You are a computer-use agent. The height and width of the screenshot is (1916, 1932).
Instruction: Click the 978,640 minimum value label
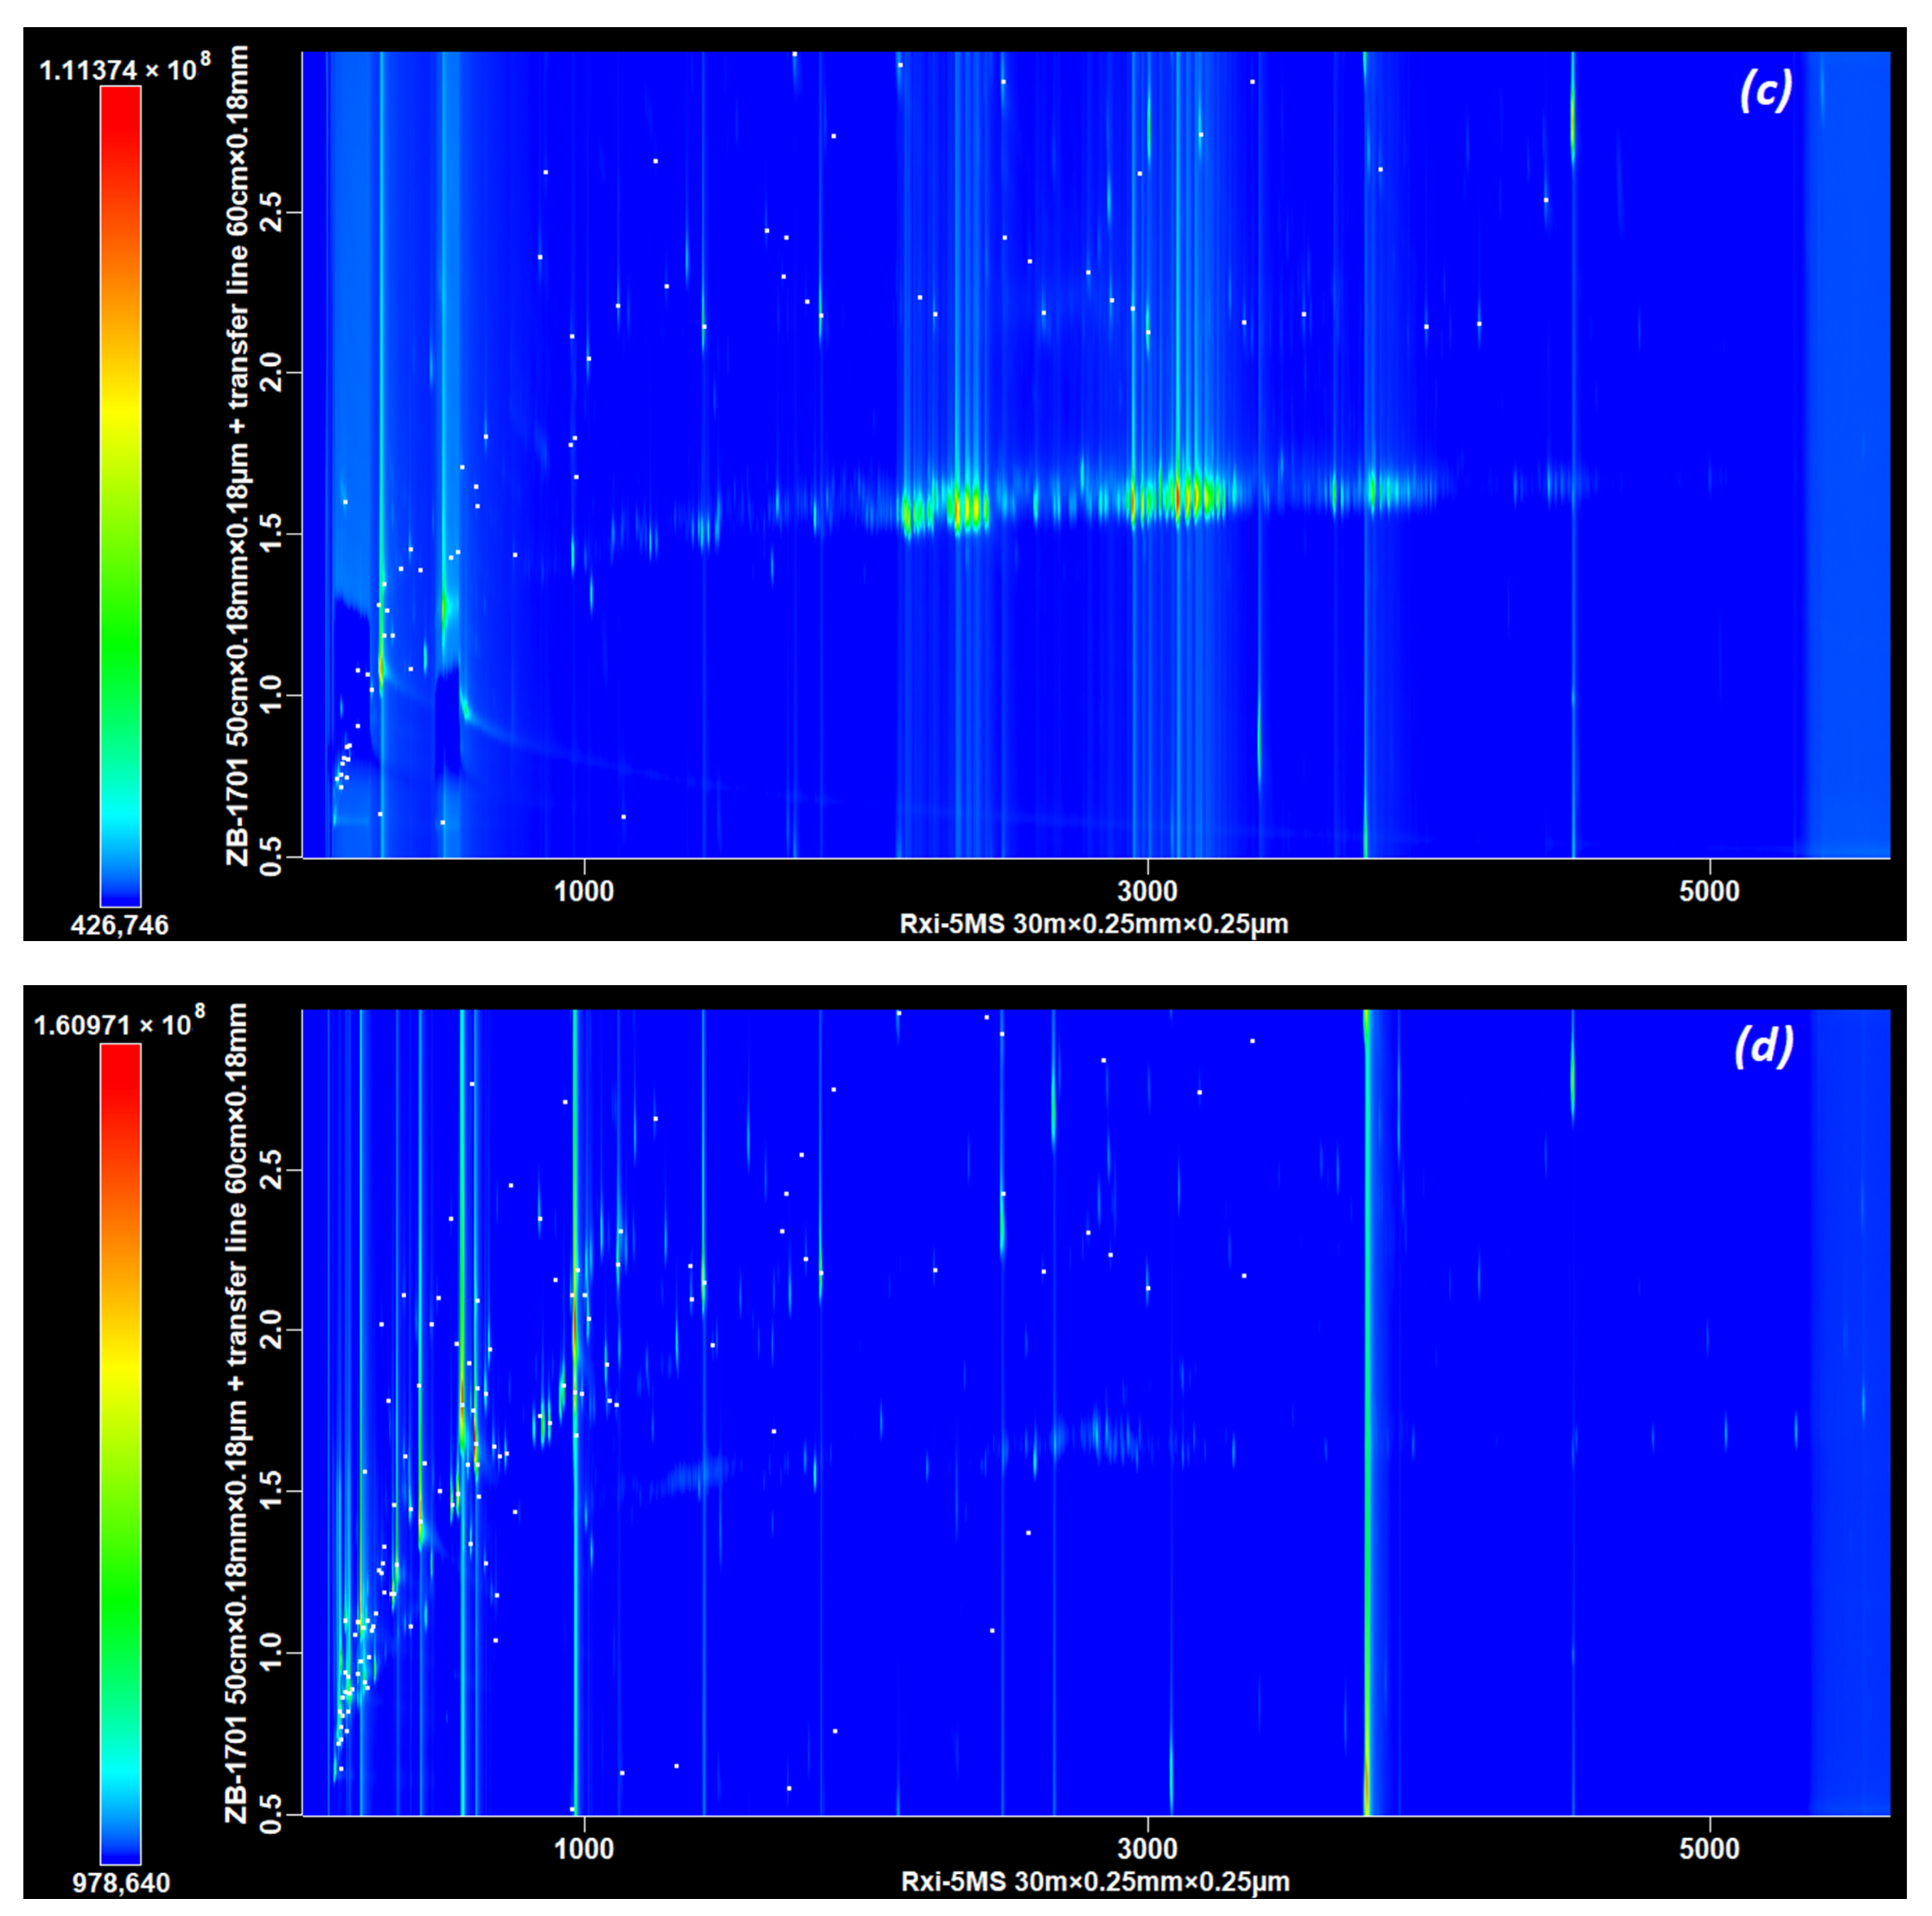[x=120, y=1883]
